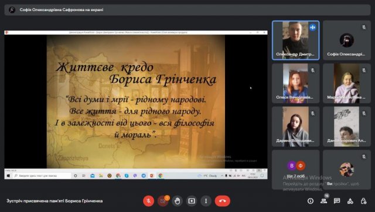The height and width of the screenshot is (212, 375).
Task: Unmute the microphone in the call controls
Action: tap(148, 201)
